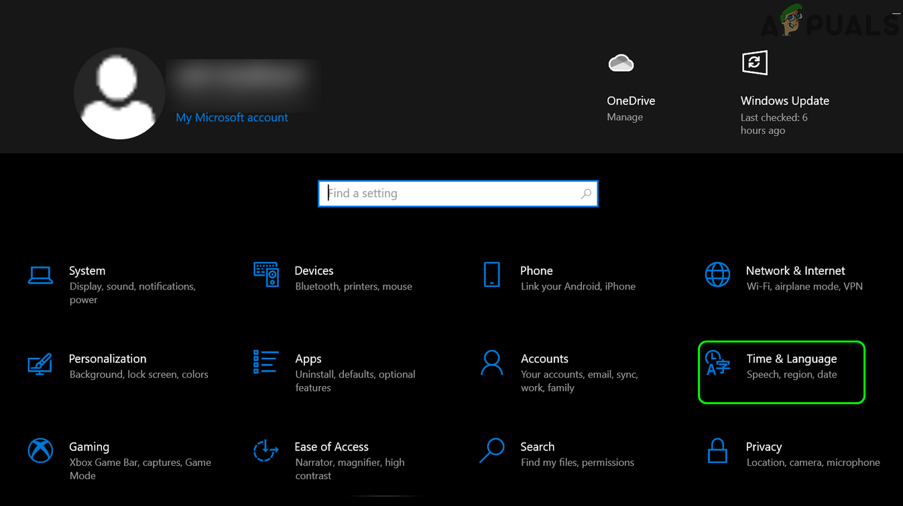The image size is (903, 506).
Task: Click the Phone category icon
Action: tap(491, 274)
